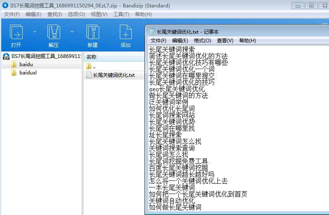Open Notepad 格式(O) menu
The height and width of the screenshot is (215, 329).
202,41
